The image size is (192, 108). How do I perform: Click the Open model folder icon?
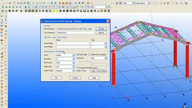click(x=6, y=3)
